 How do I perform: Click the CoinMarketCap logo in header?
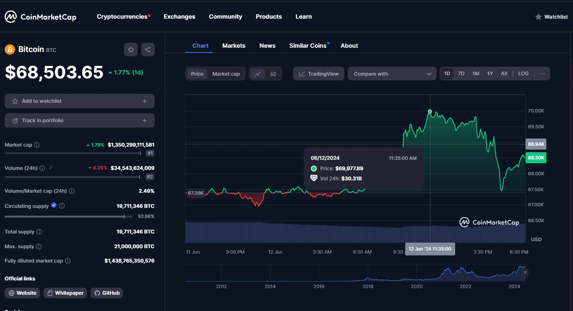click(x=41, y=17)
